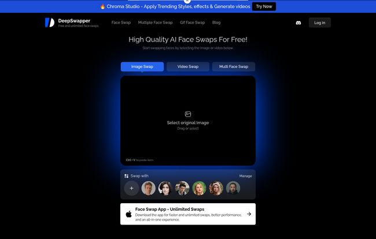Choose the face preset with green background

point(199,188)
